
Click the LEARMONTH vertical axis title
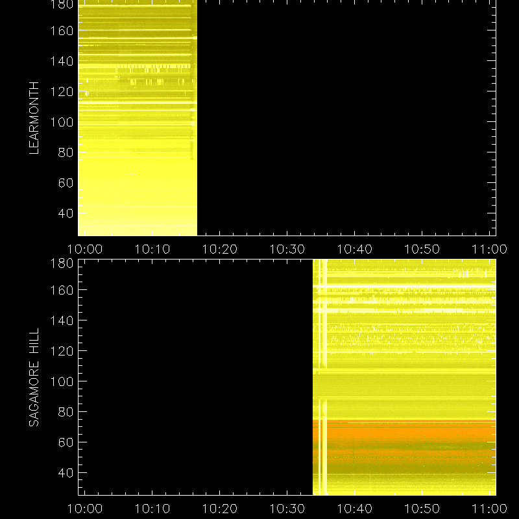click(34, 117)
